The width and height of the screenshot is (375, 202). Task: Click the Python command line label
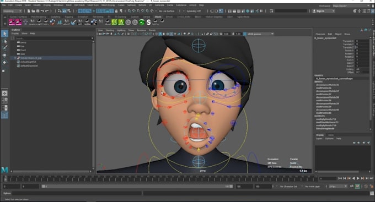coord(7,193)
